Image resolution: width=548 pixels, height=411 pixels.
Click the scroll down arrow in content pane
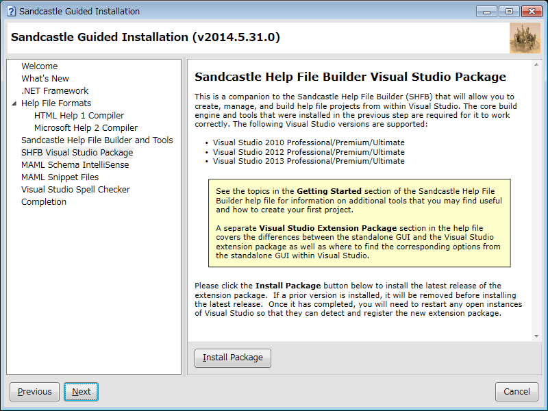tap(536, 336)
